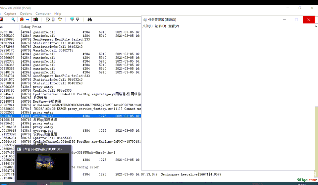Screen dimensions: 318x185
Task: Restore down the DebugView window
Action: pyautogui.click(x=299, y=8)
